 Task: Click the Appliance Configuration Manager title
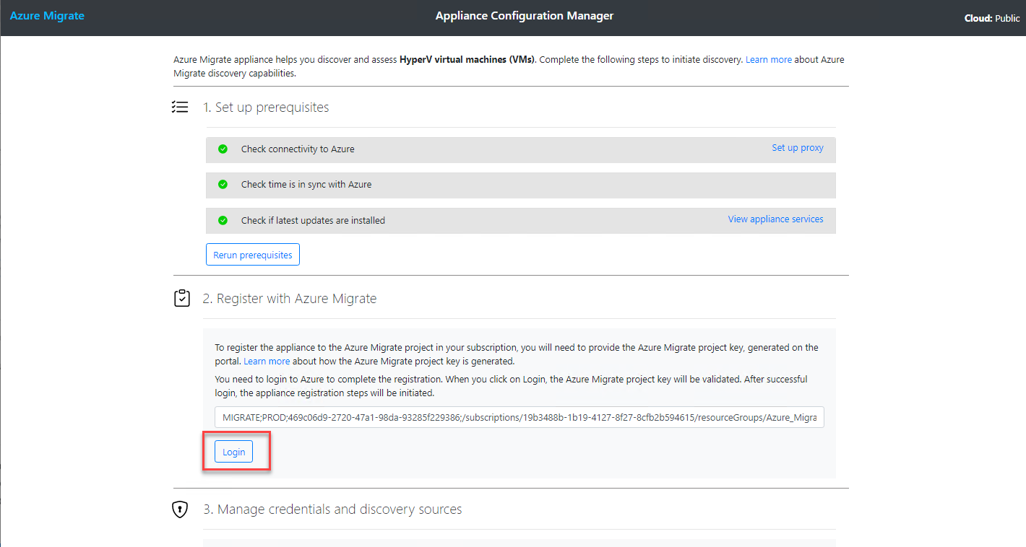click(525, 16)
